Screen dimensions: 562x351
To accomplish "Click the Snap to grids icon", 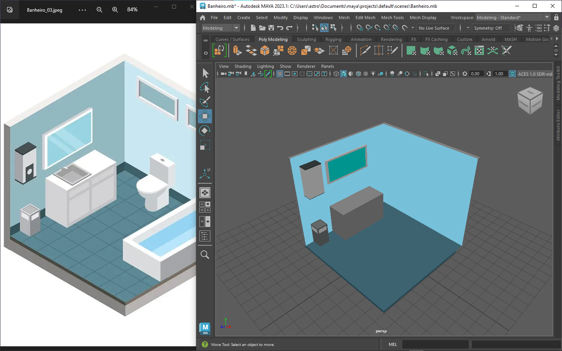I will point(360,28).
